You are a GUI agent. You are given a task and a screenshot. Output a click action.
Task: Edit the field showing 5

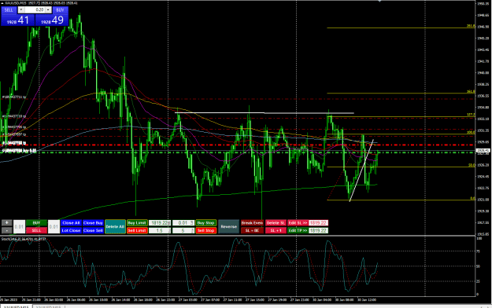click(x=183, y=230)
